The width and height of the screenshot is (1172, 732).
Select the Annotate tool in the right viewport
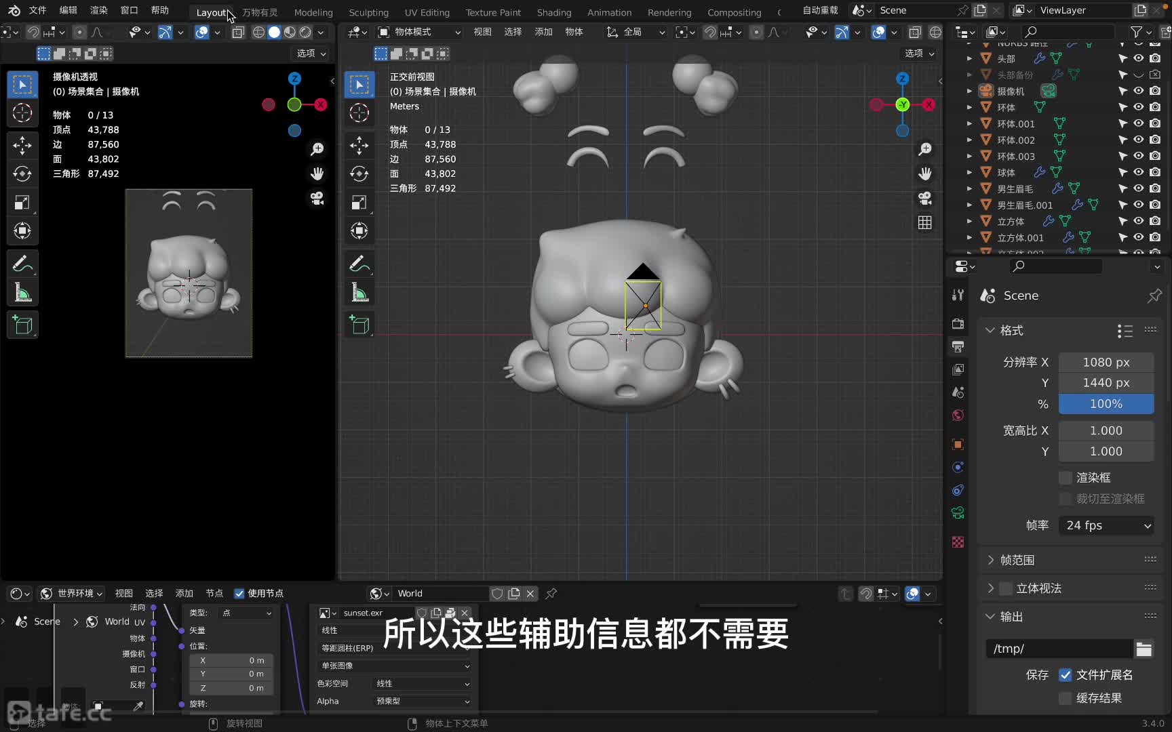point(359,264)
